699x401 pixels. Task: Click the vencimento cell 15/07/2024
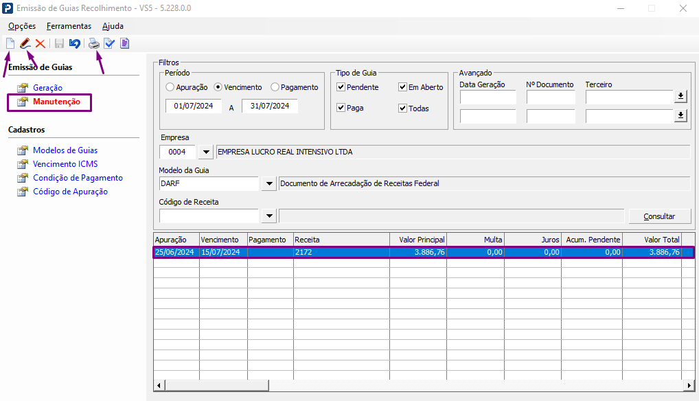(223, 252)
